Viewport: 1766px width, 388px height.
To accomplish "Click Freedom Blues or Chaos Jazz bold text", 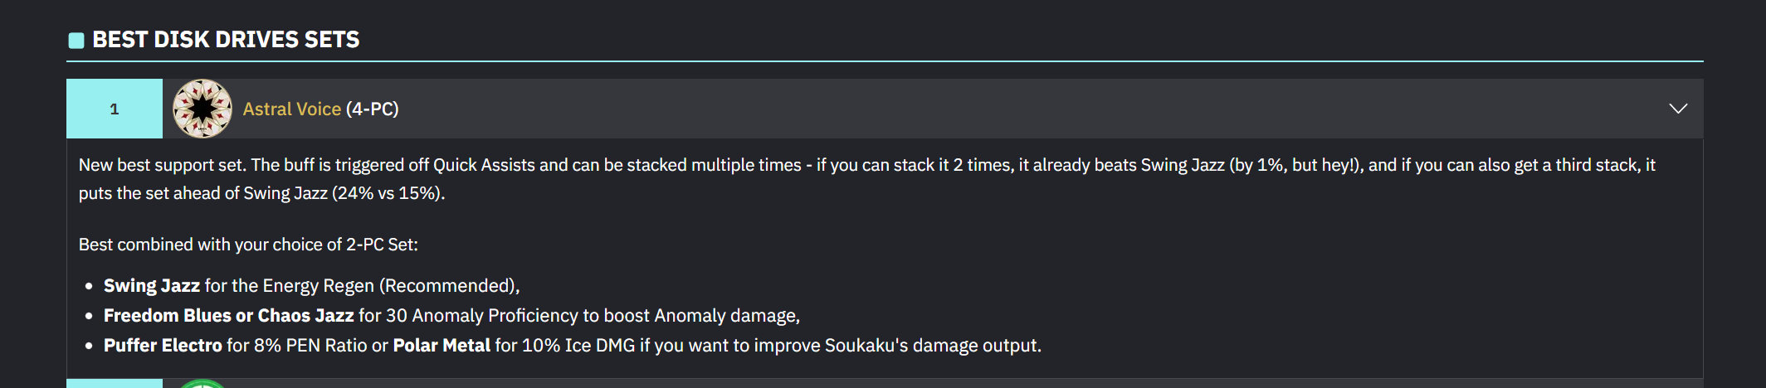I will click(229, 316).
